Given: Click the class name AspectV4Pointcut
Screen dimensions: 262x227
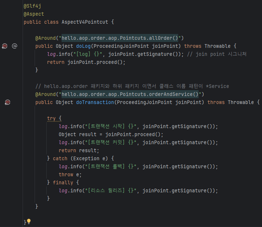Looking at the screenshot, I should (x=85, y=22).
